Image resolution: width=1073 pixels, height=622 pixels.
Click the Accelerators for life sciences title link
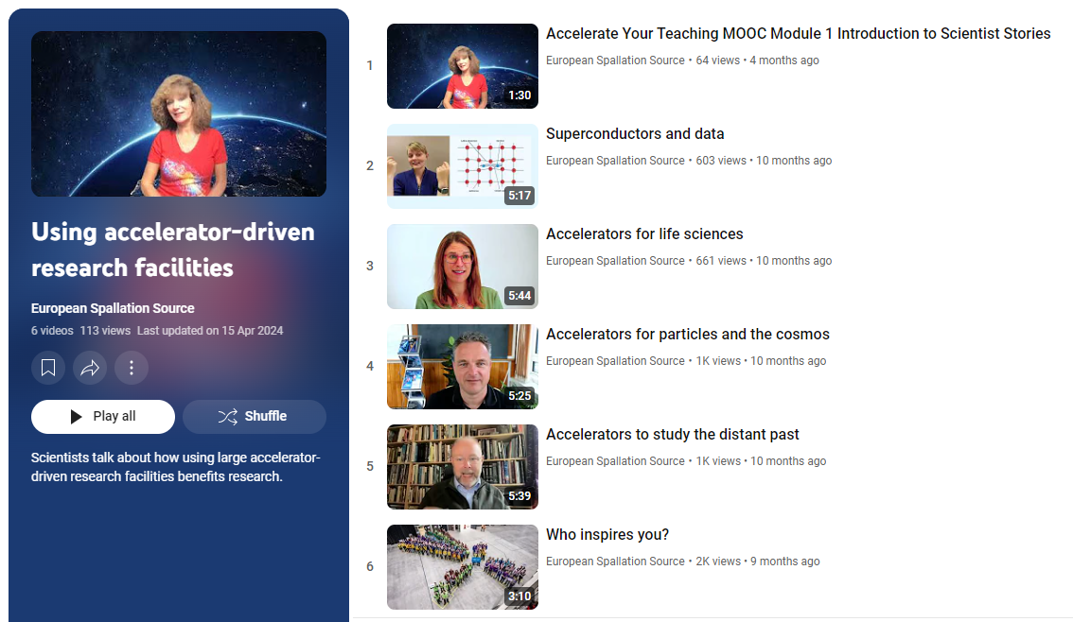click(644, 233)
